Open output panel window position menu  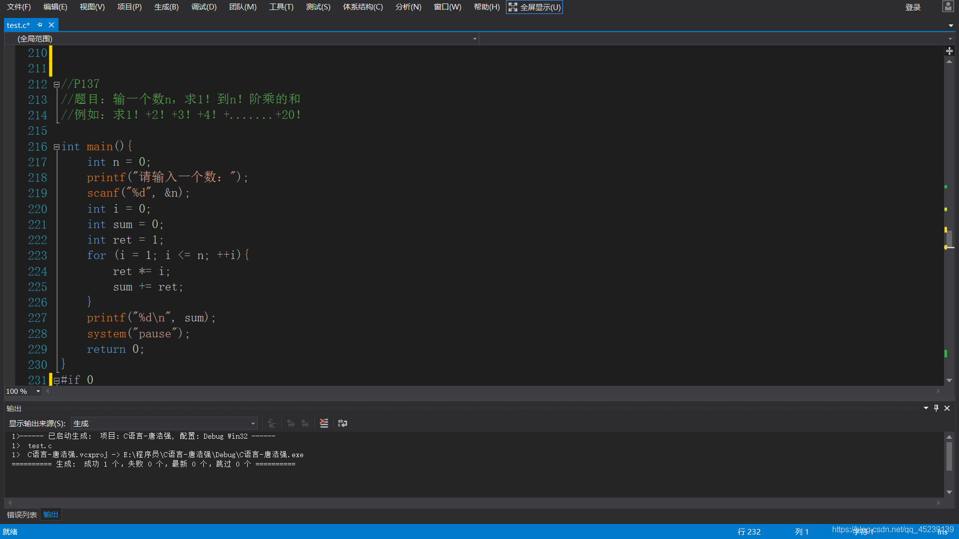pos(926,408)
